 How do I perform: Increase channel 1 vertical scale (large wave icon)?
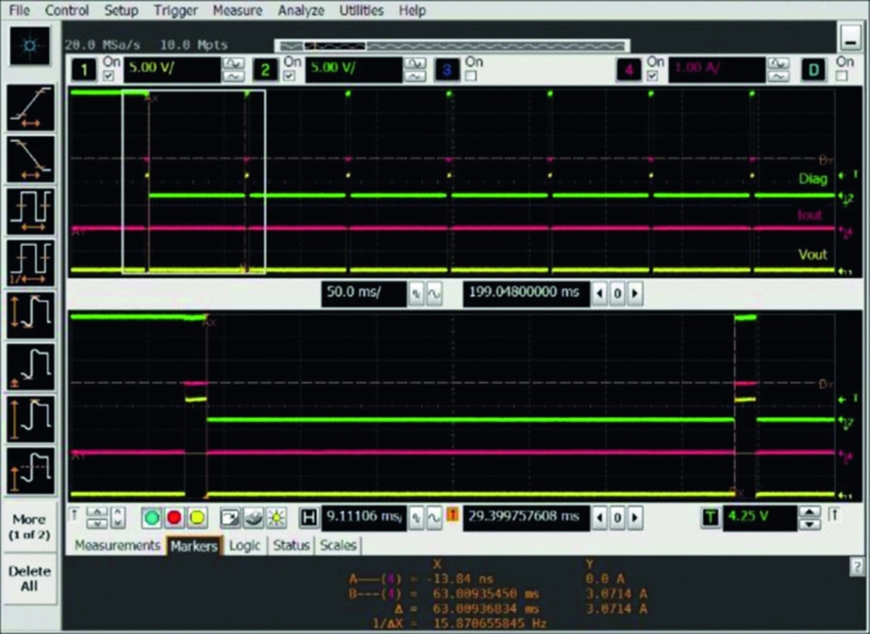coord(233,63)
